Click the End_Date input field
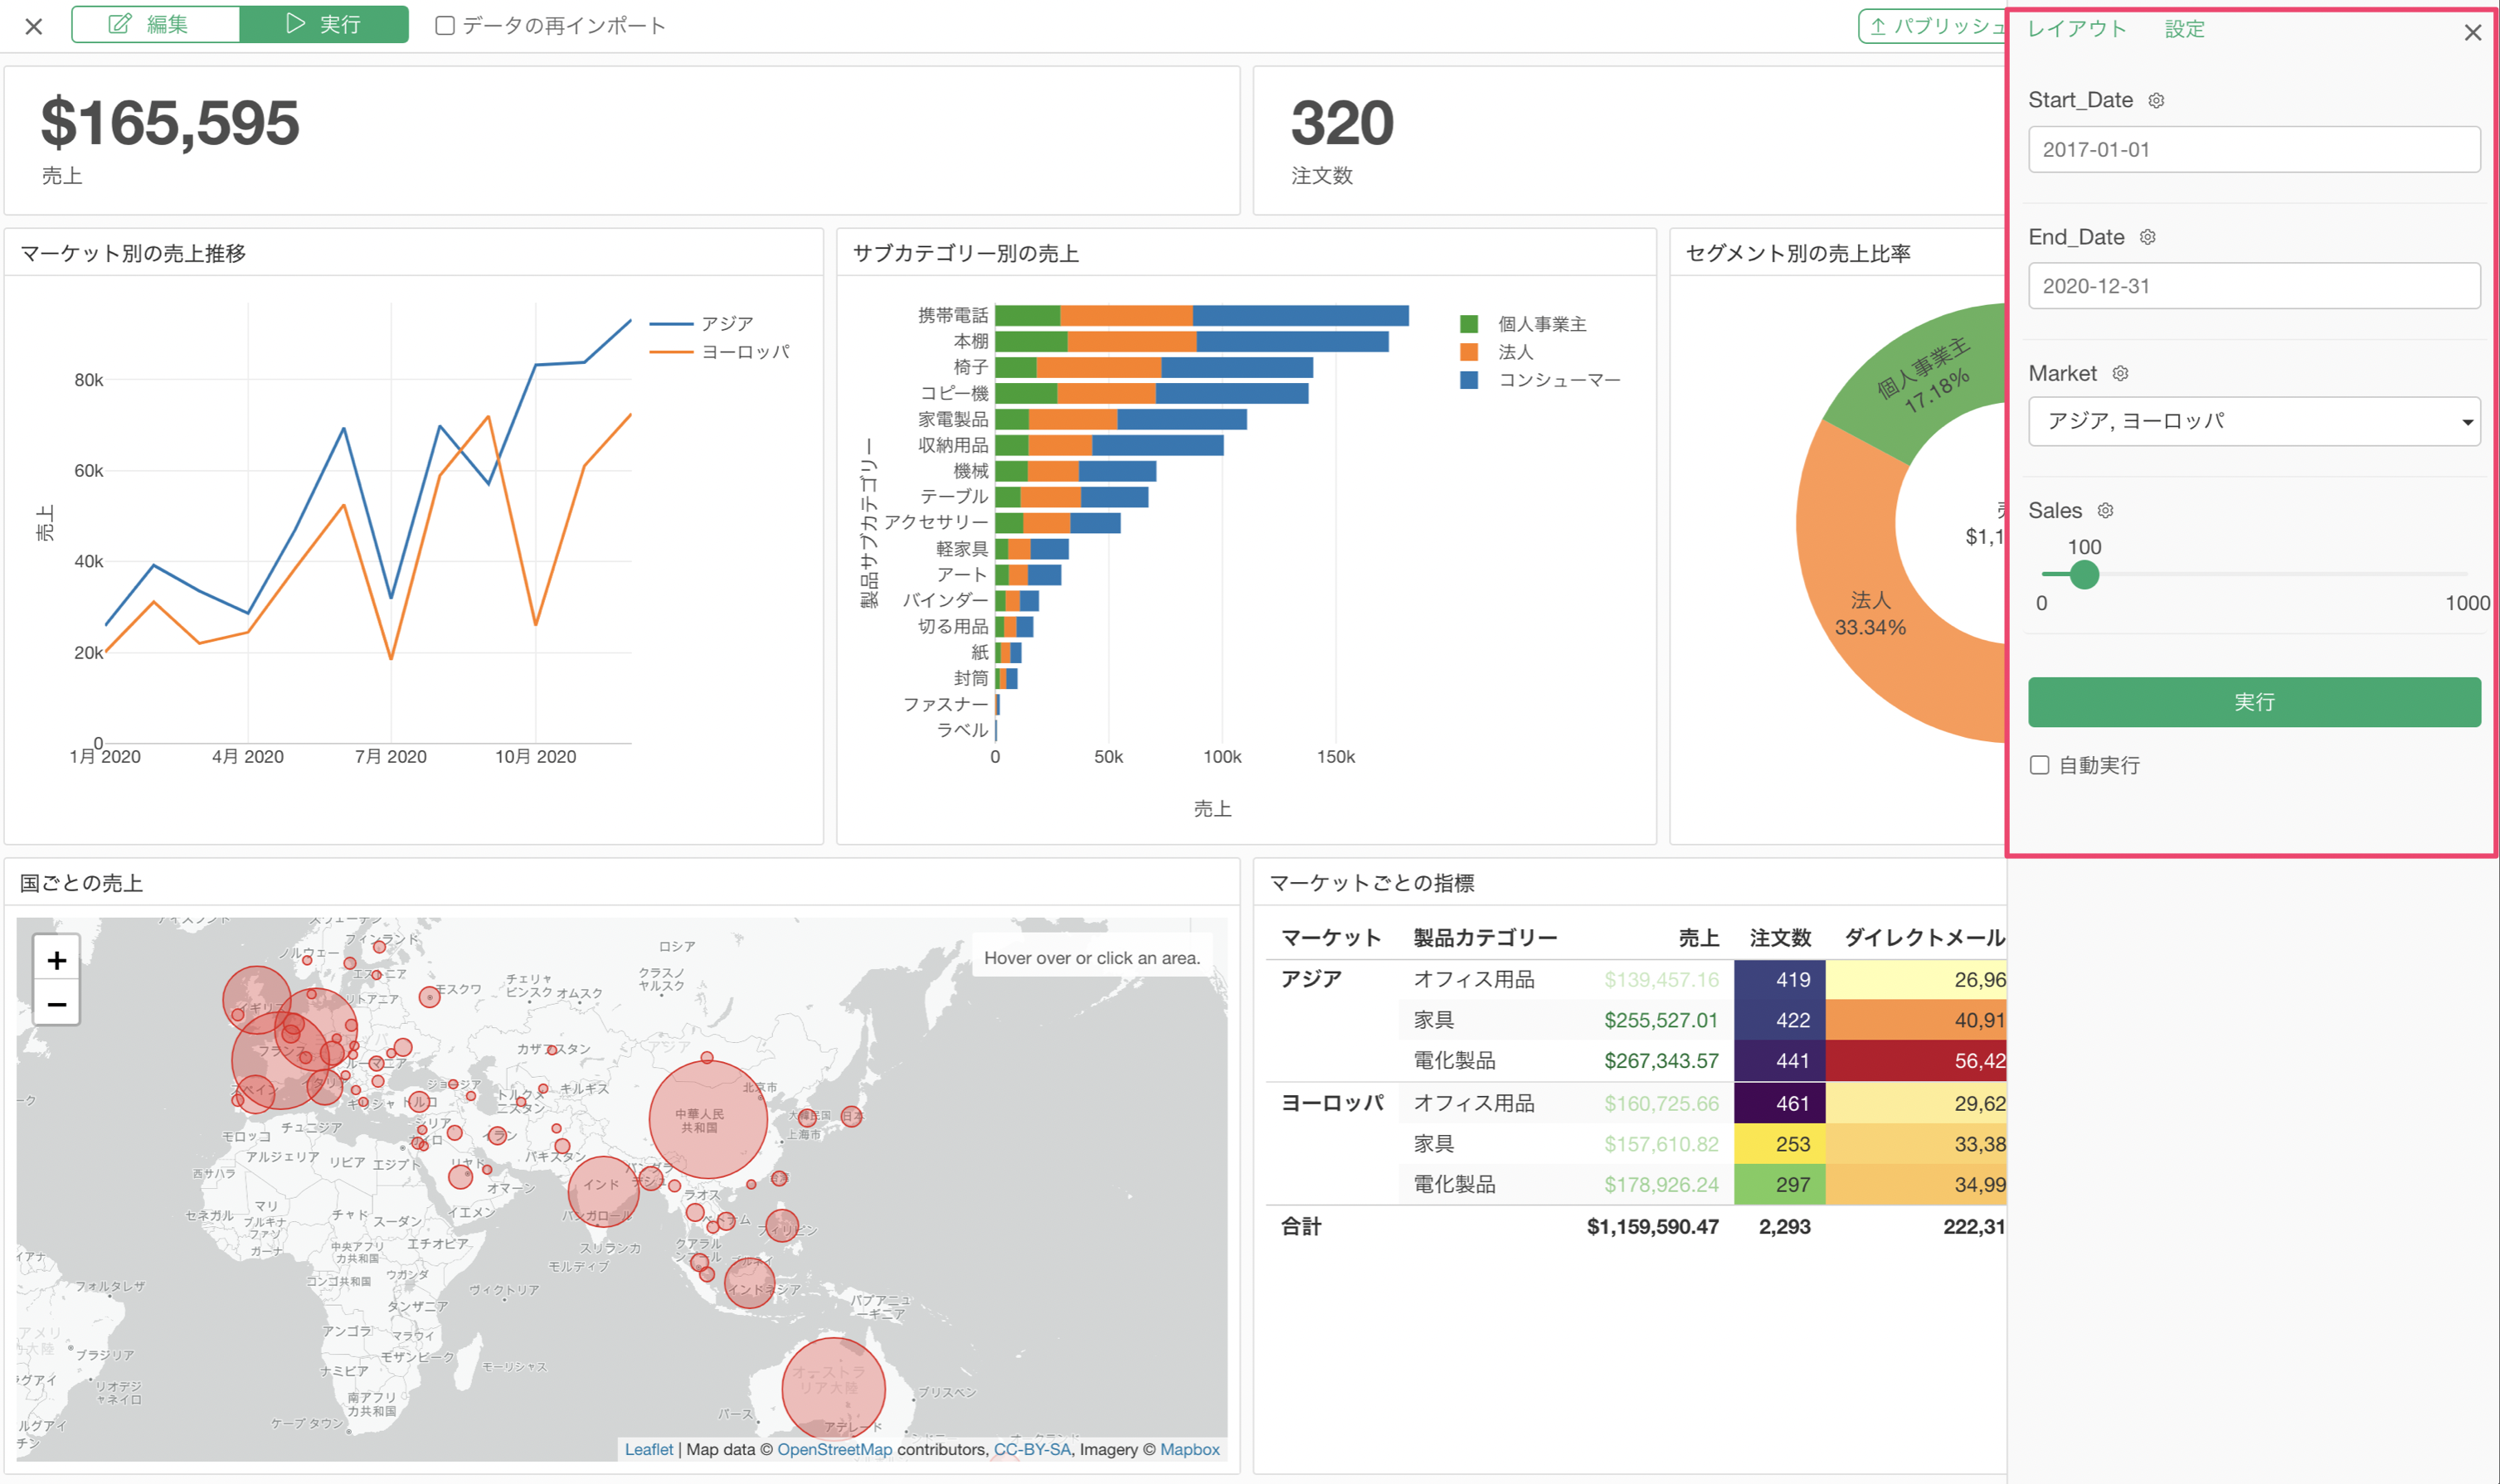2500x1484 pixels. 2253,286
